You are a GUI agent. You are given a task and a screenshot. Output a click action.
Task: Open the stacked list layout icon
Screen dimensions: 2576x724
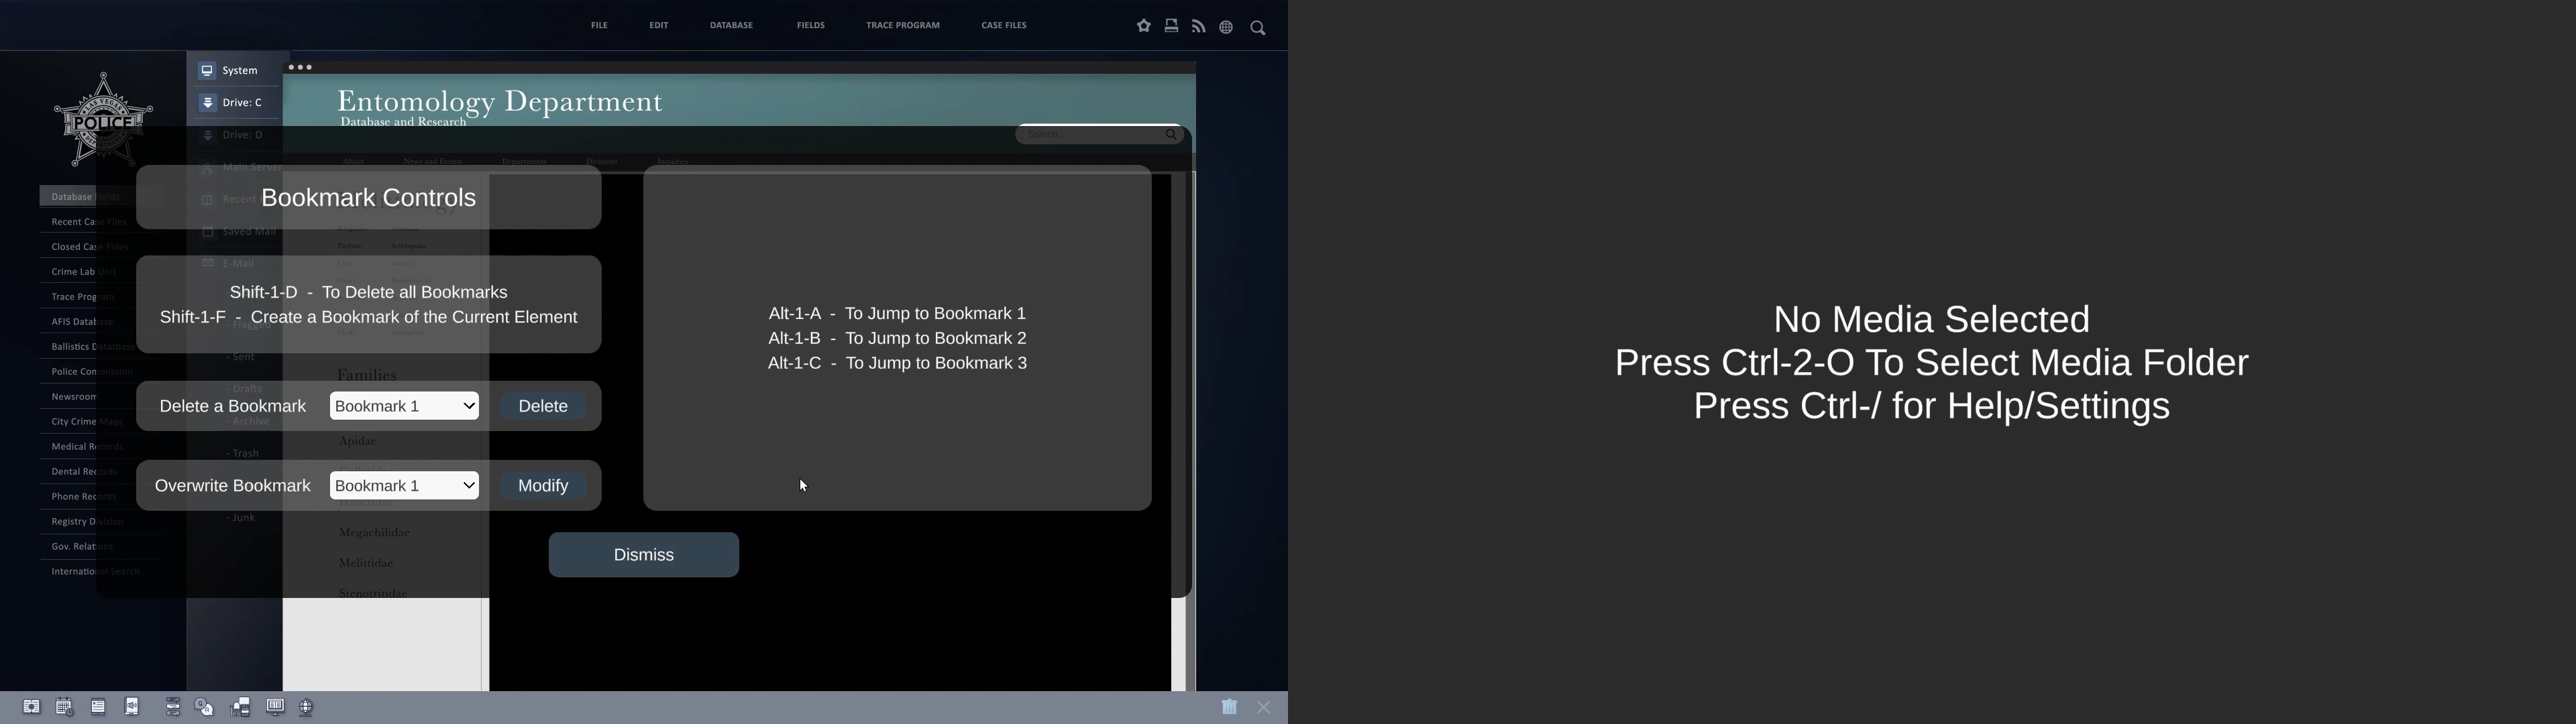[x=173, y=707]
